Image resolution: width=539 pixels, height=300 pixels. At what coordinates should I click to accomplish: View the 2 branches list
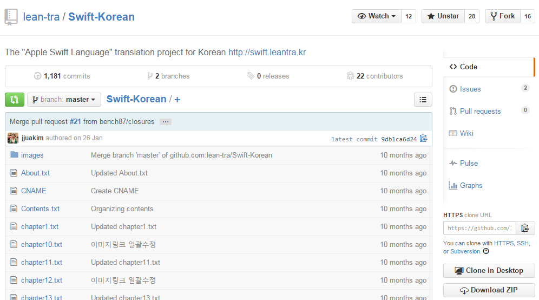168,76
